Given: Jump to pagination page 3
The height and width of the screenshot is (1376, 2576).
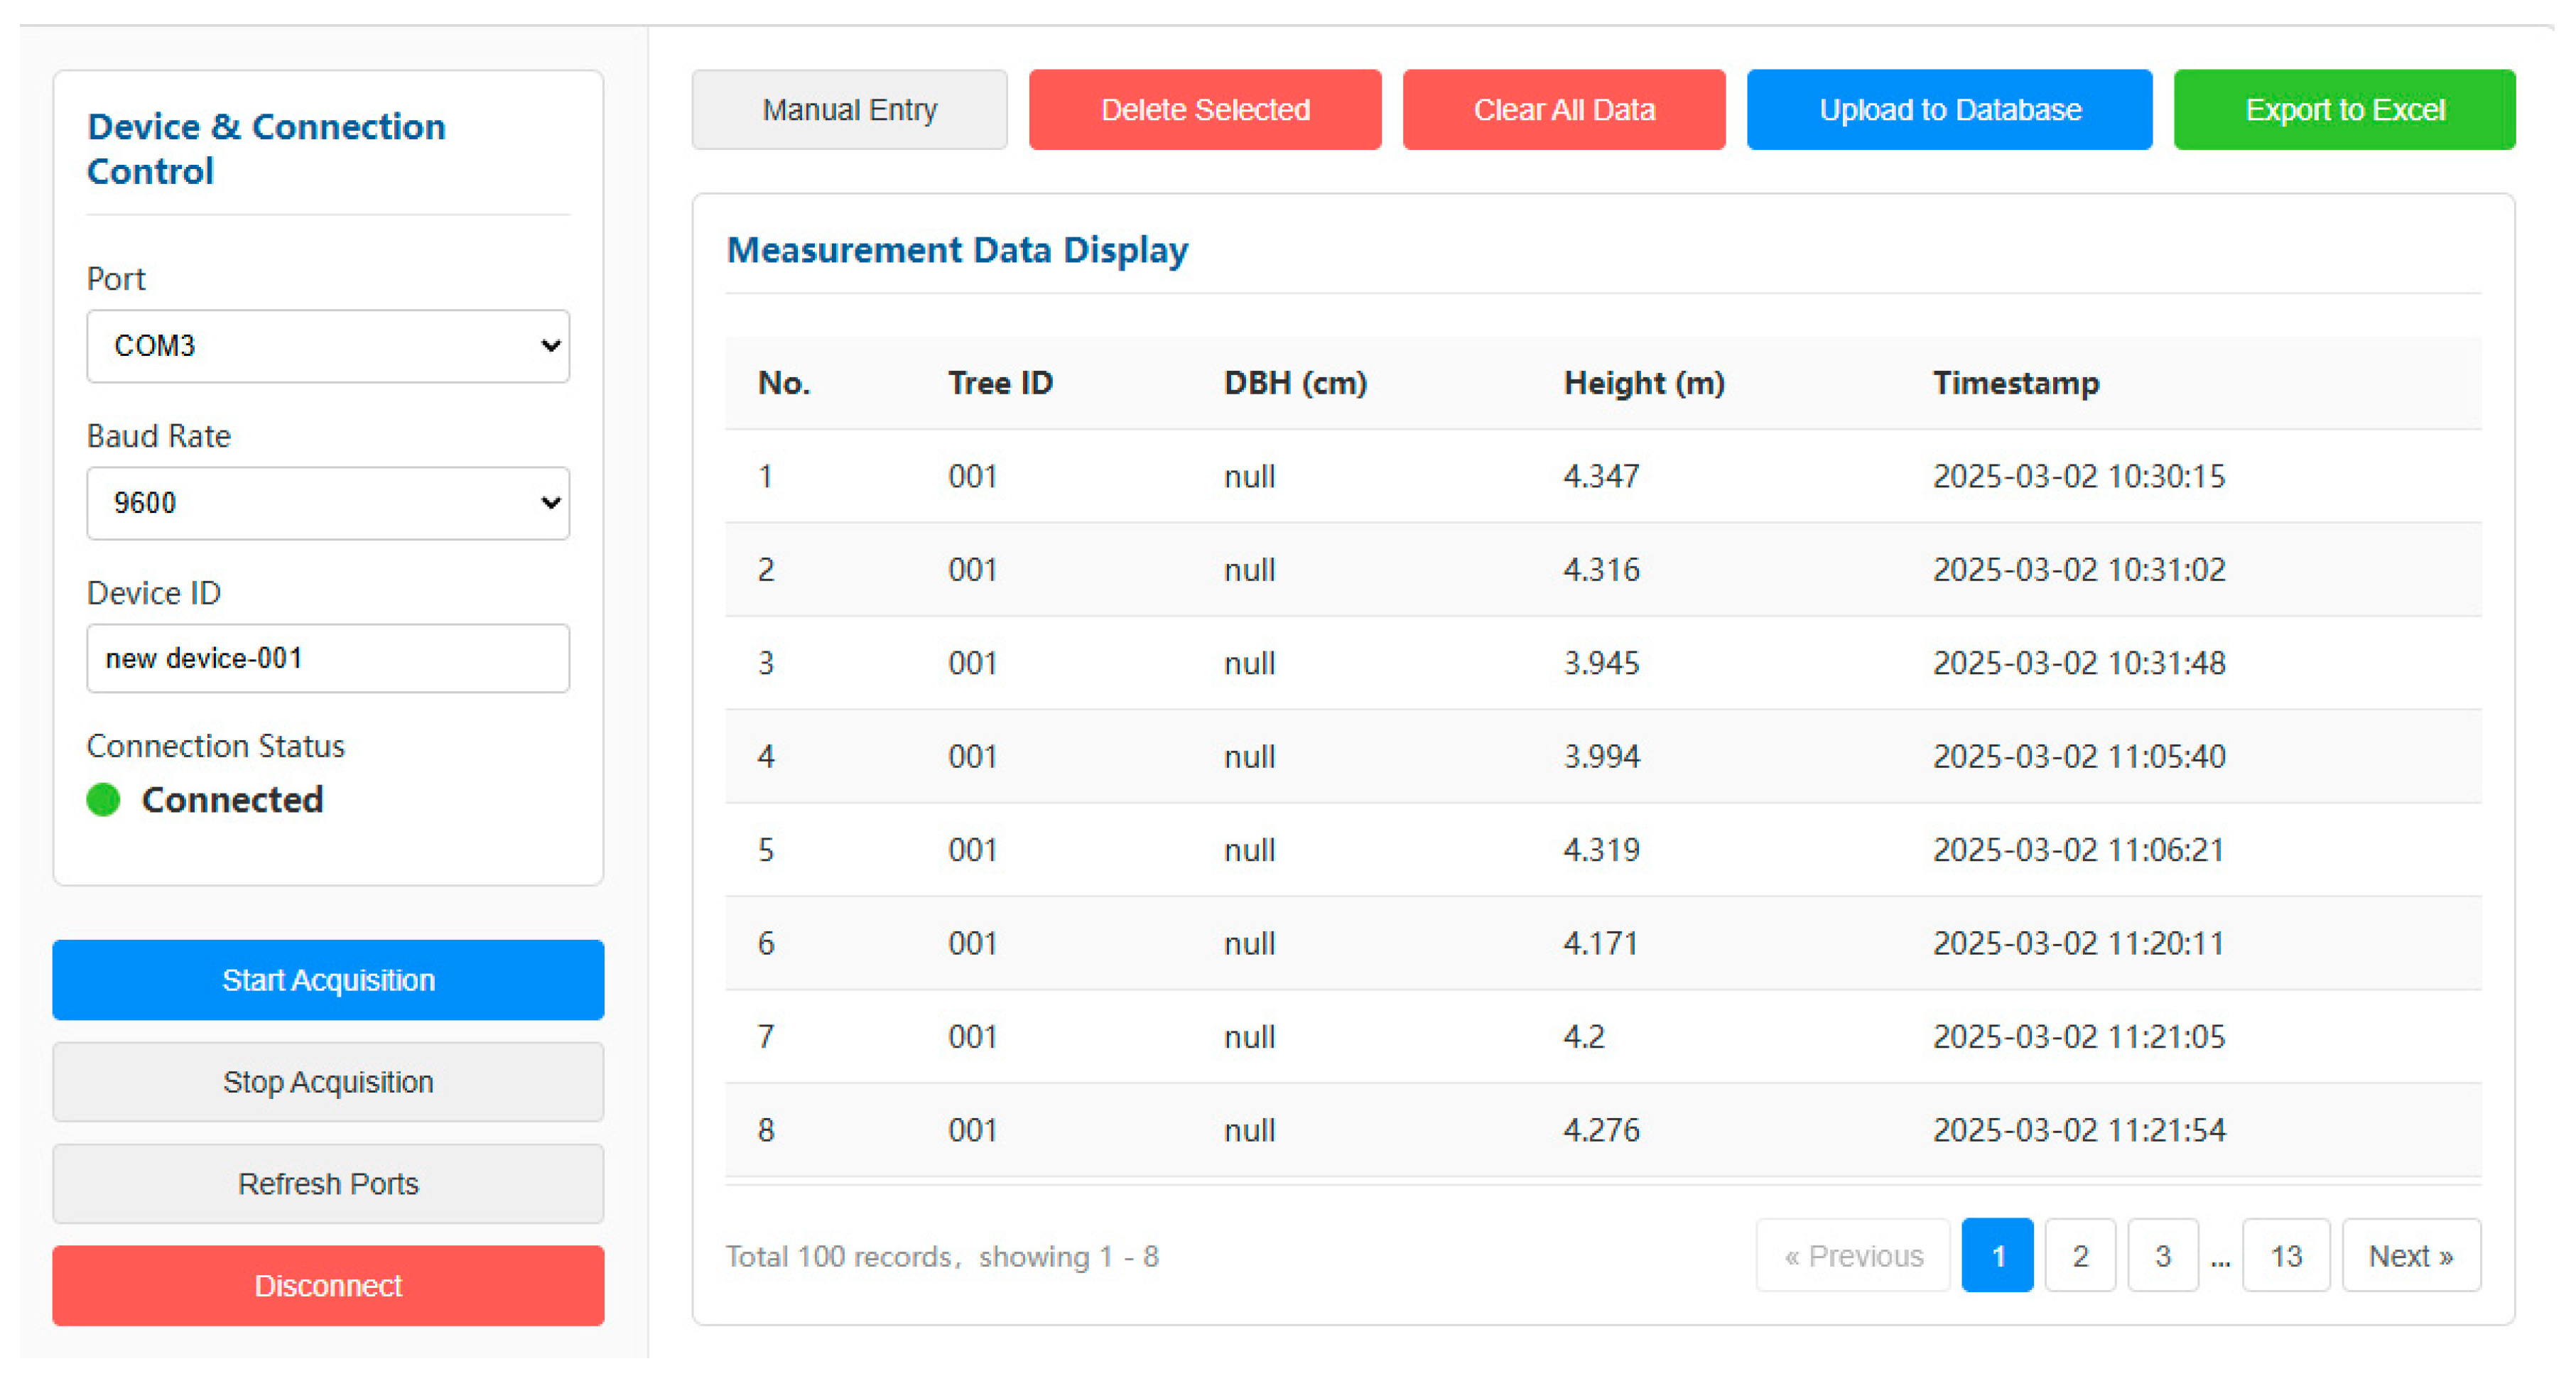Looking at the screenshot, I should pos(2162,1256).
